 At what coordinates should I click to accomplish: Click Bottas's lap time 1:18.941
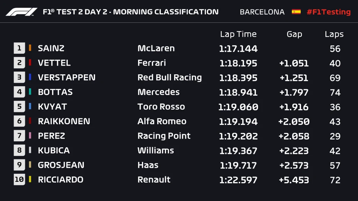tap(238, 92)
